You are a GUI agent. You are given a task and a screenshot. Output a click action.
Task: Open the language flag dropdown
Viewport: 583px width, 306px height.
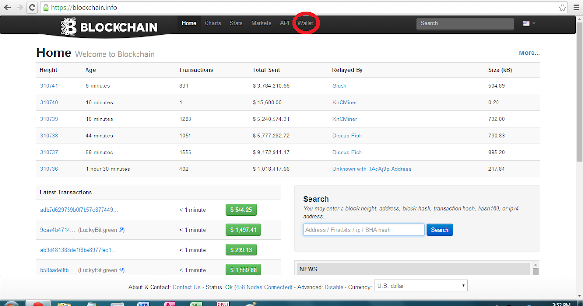[529, 23]
